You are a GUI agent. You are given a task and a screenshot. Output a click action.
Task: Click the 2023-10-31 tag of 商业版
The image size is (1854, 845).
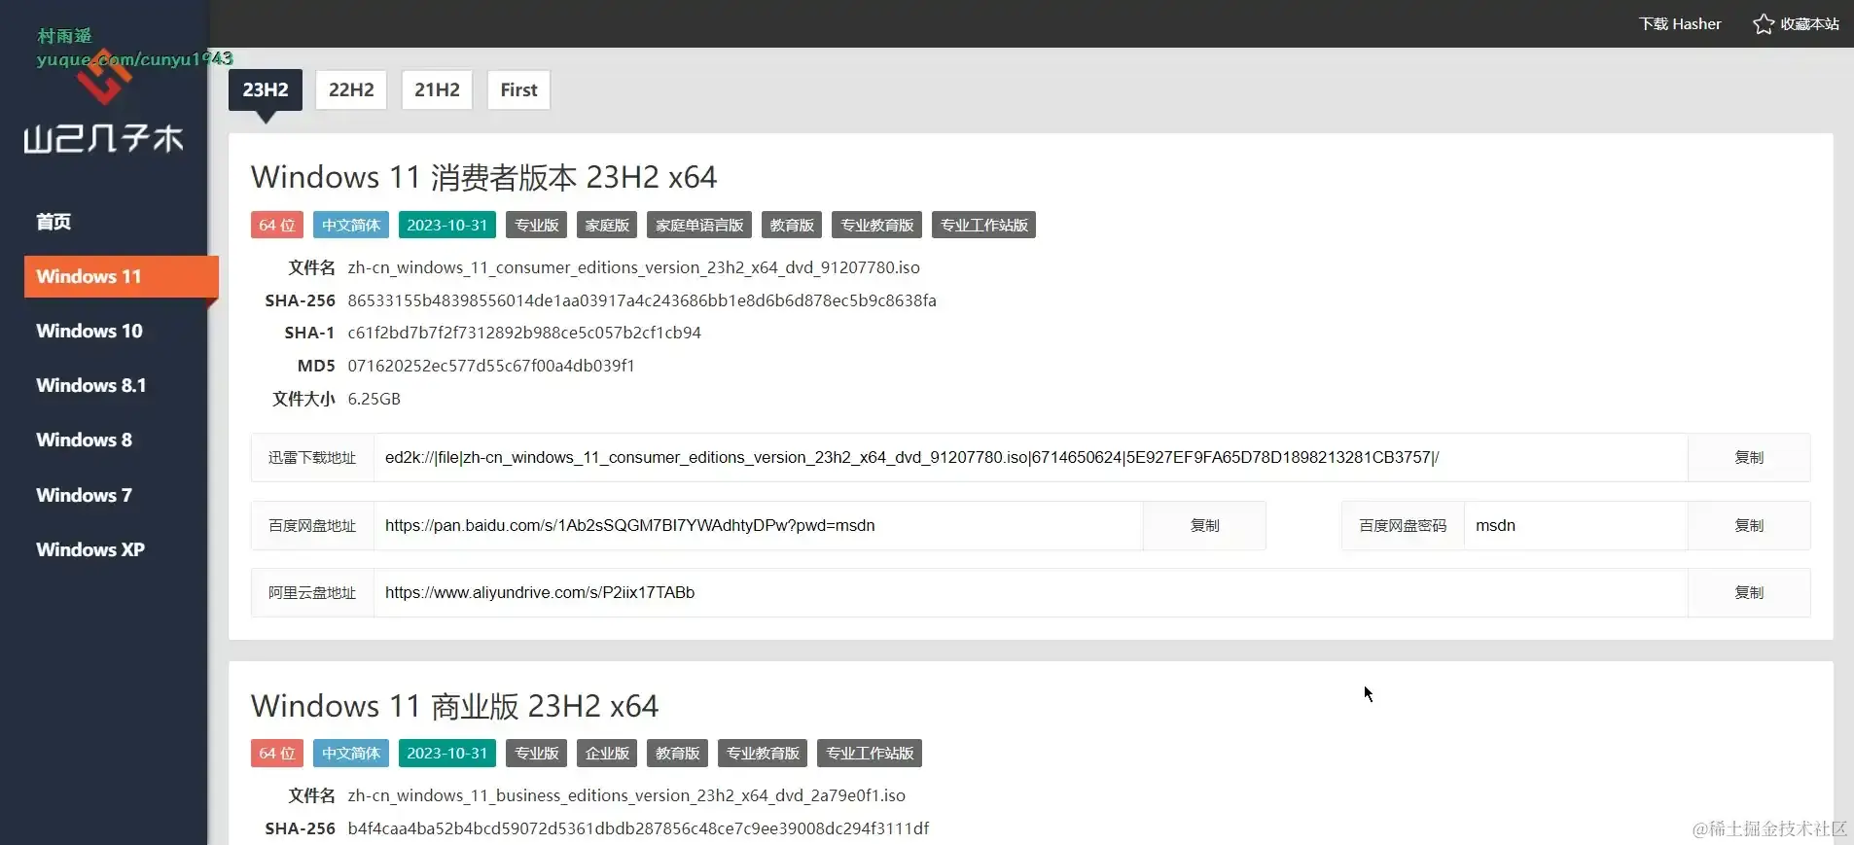(x=447, y=753)
